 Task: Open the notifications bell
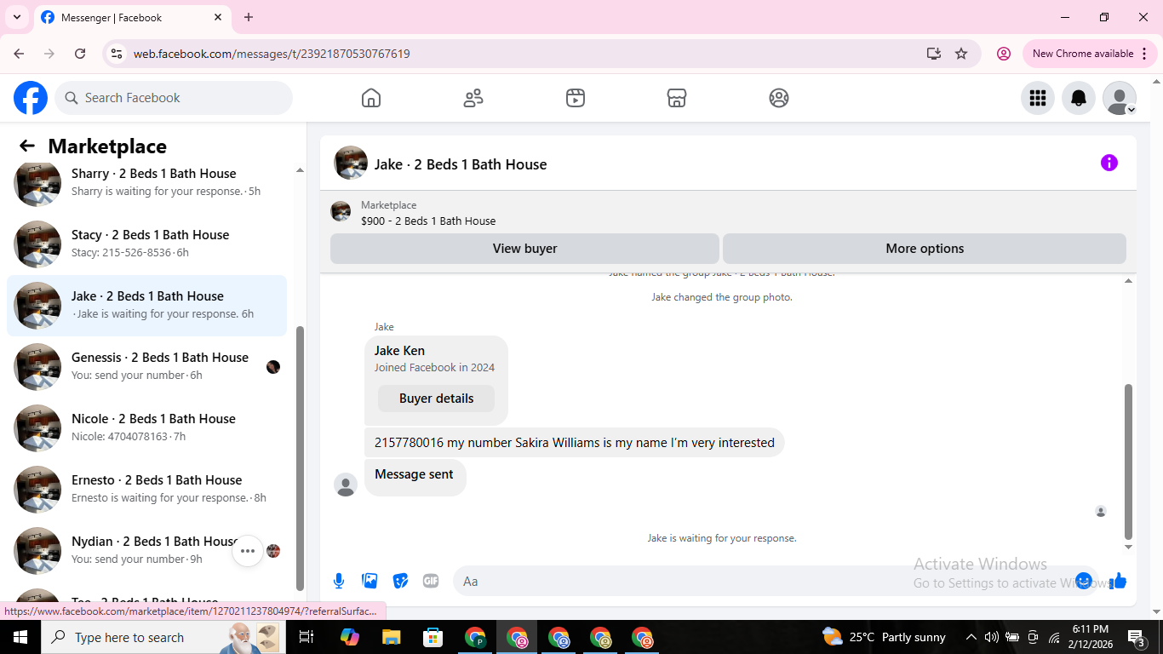coord(1079,98)
